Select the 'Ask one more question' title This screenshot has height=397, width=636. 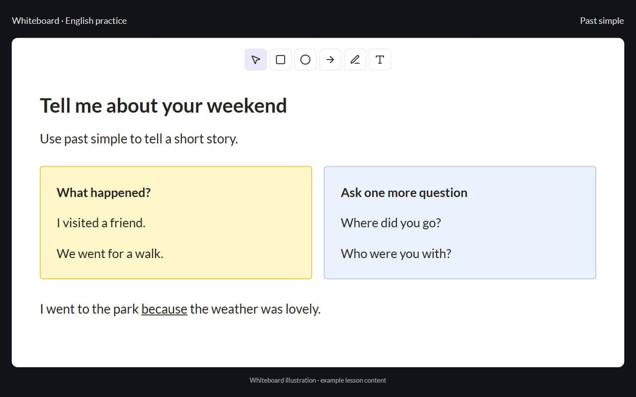pyautogui.click(x=404, y=193)
